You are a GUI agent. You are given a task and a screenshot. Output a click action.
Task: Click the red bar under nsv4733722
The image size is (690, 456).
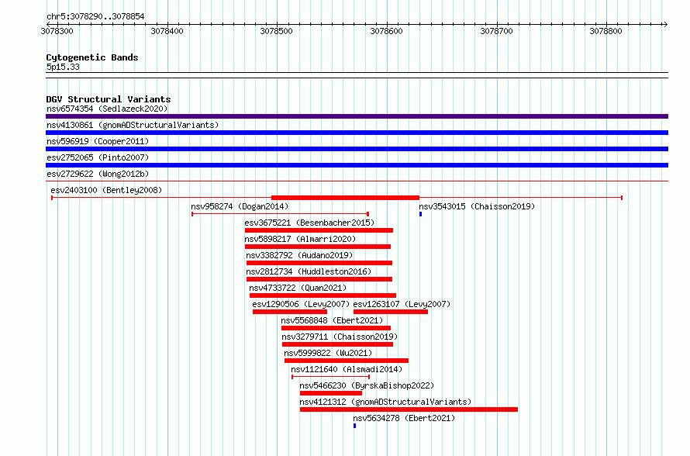point(323,295)
